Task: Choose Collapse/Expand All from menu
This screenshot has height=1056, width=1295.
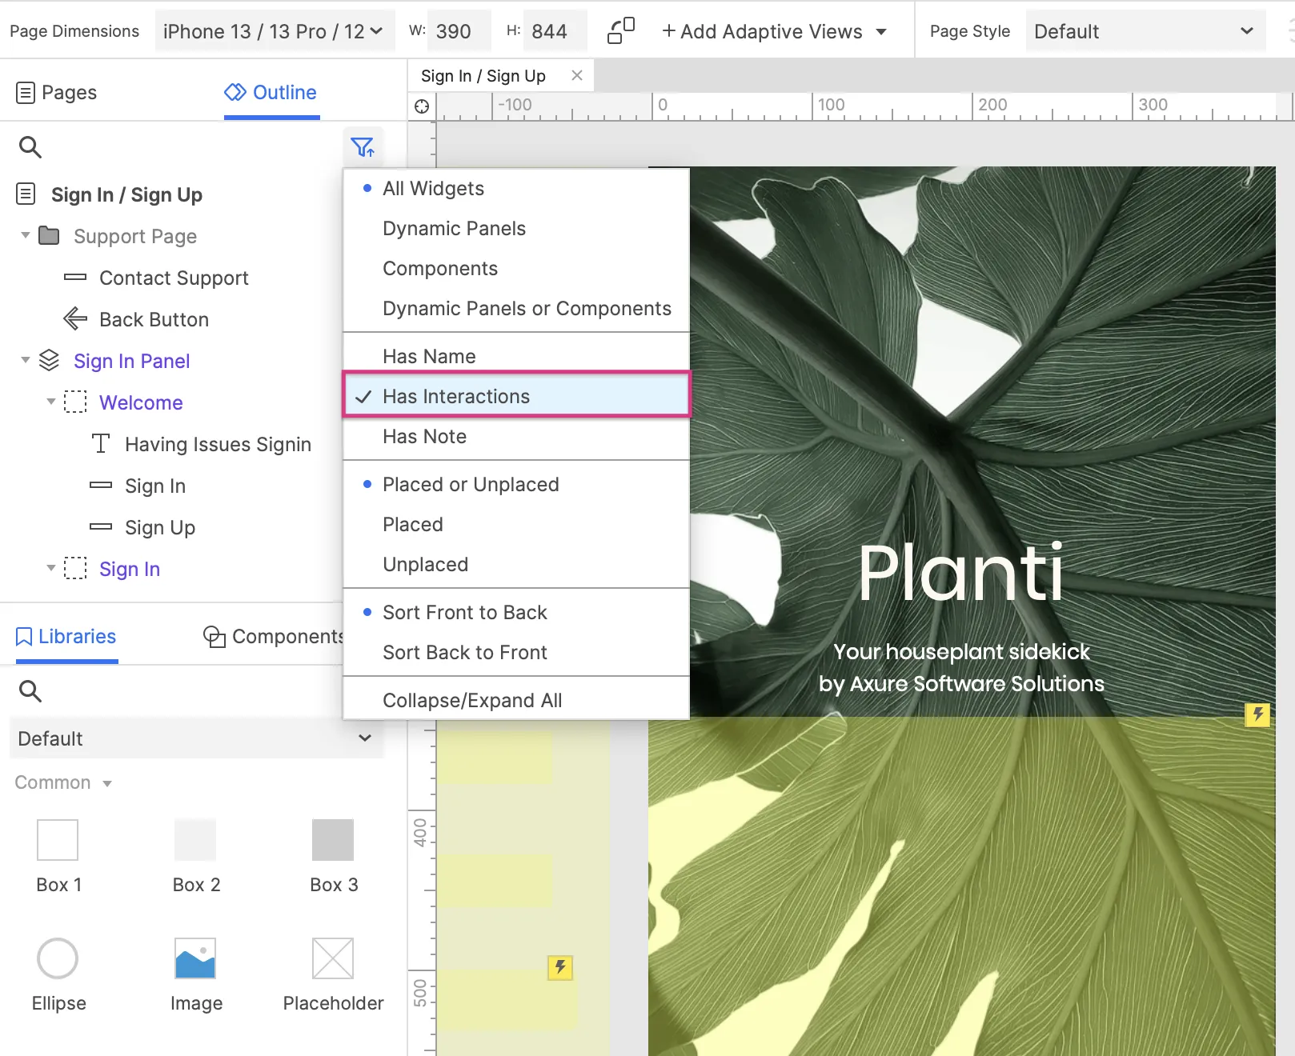Action: point(472,701)
